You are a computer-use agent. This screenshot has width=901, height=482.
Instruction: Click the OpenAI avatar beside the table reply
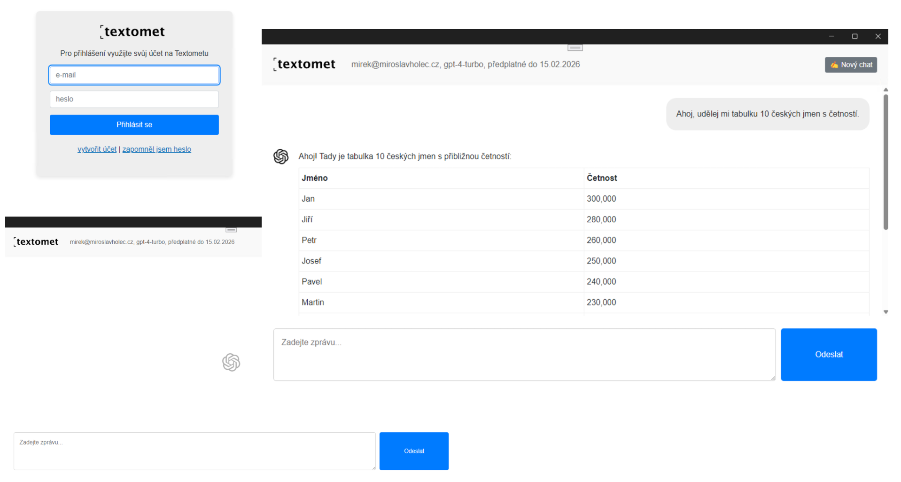(x=281, y=156)
